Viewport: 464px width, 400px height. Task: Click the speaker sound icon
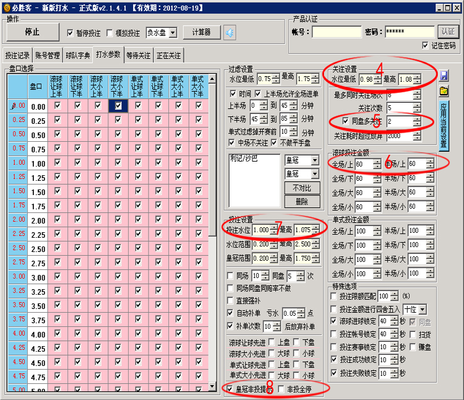pyautogui.click(x=230, y=32)
